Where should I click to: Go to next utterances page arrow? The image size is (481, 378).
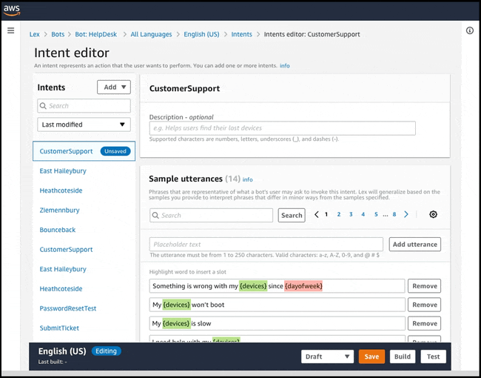(406, 214)
